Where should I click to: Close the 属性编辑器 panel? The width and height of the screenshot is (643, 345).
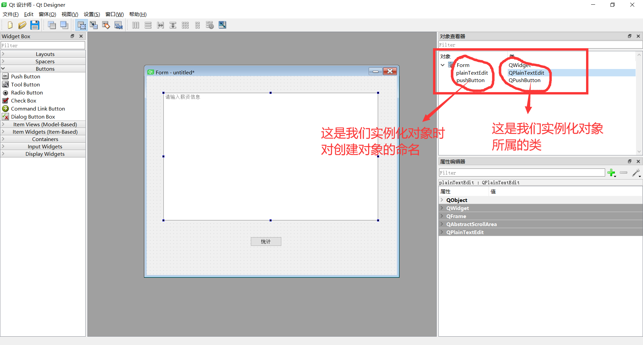pos(638,161)
